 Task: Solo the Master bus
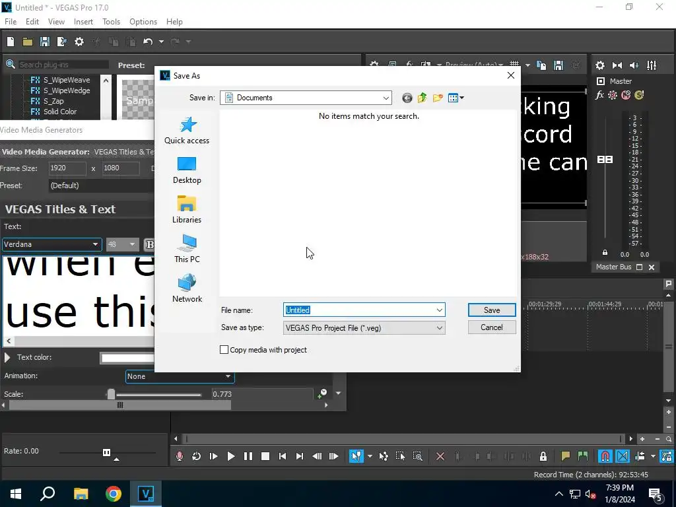click(639, 95)
